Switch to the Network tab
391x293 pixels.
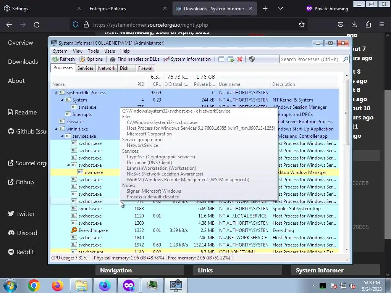click(107, 68)
